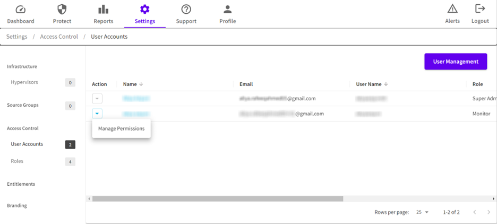
Task: Open Entitlements in sidebar
Action: point(21,184)
